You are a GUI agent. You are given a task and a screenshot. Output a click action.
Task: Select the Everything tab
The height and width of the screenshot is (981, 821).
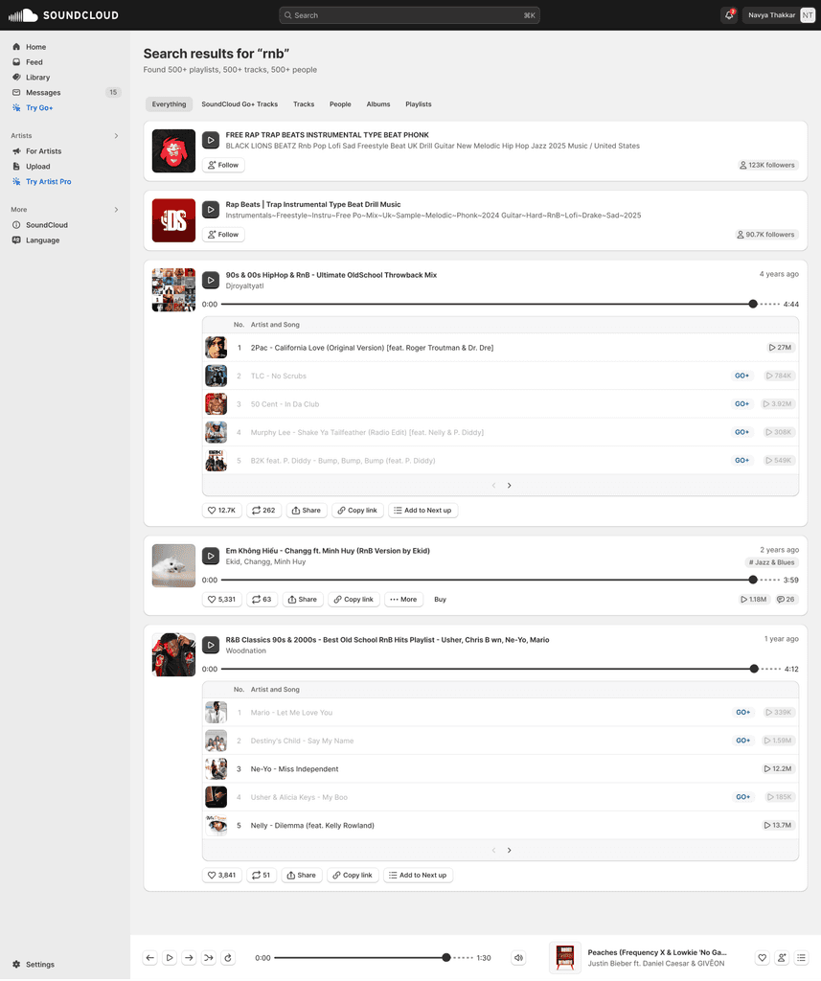click(x=169, y=104)
